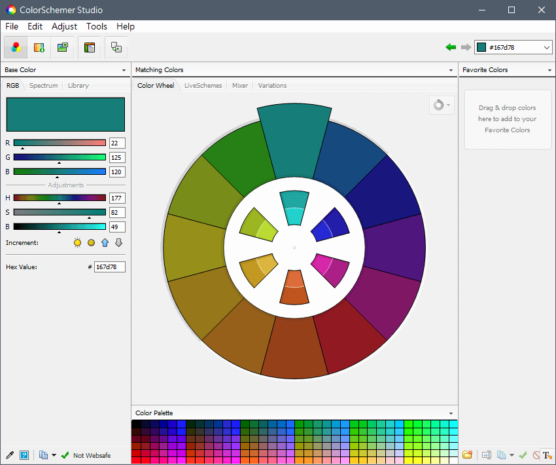Copy favorite colors with the copy icon
Viewport: 556px width, 465px height.
(501, 455)
